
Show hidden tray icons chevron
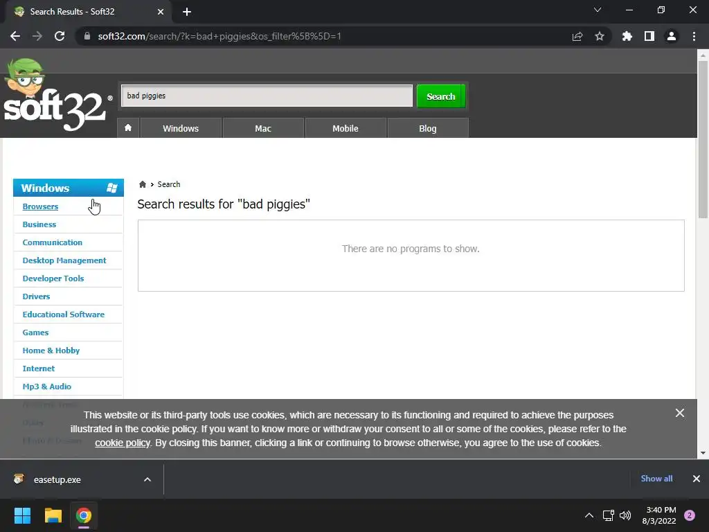pos(589,515)
